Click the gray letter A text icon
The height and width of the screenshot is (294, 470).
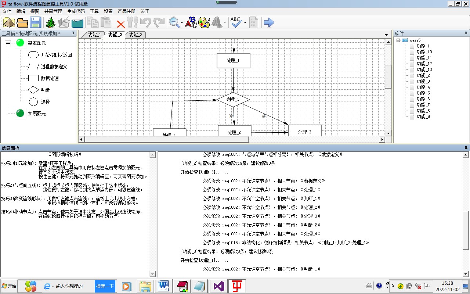217,23
